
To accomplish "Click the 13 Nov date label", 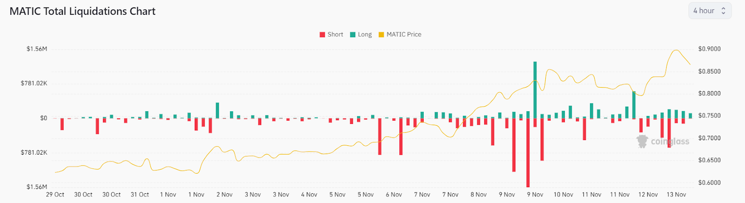I will 676,195.
